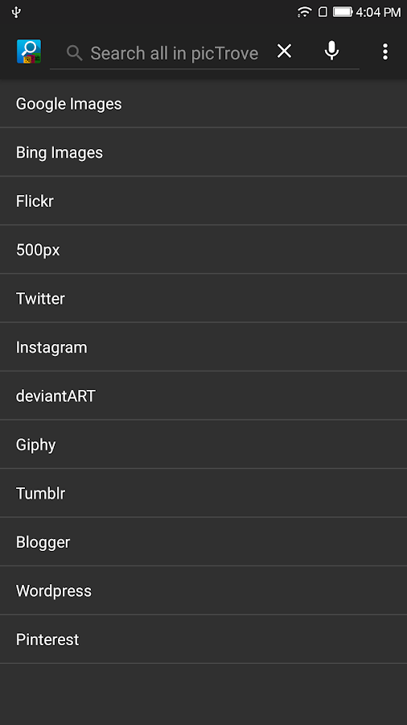The image size is (407, 725).
Task: Open the three-dot overflow menu
Action: pyautogui.click(x=385, y=52)
